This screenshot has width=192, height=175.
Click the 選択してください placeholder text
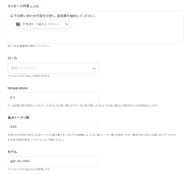23,68
